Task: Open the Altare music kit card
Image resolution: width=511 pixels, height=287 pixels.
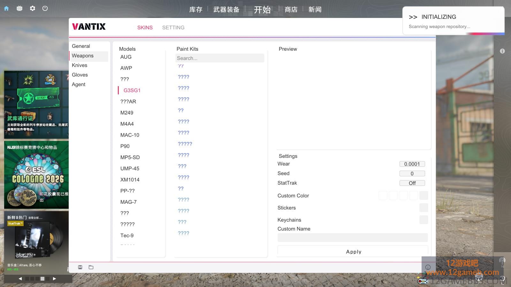Action: coord(36,242)
